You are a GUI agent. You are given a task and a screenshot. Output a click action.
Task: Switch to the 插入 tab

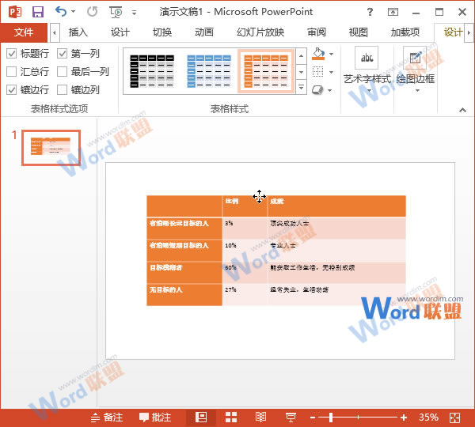click(x=78, y=32)
